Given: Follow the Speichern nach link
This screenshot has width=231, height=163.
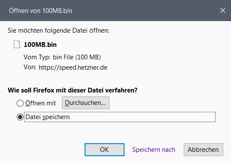Looking at the screenshot, I should pos(154,150).
